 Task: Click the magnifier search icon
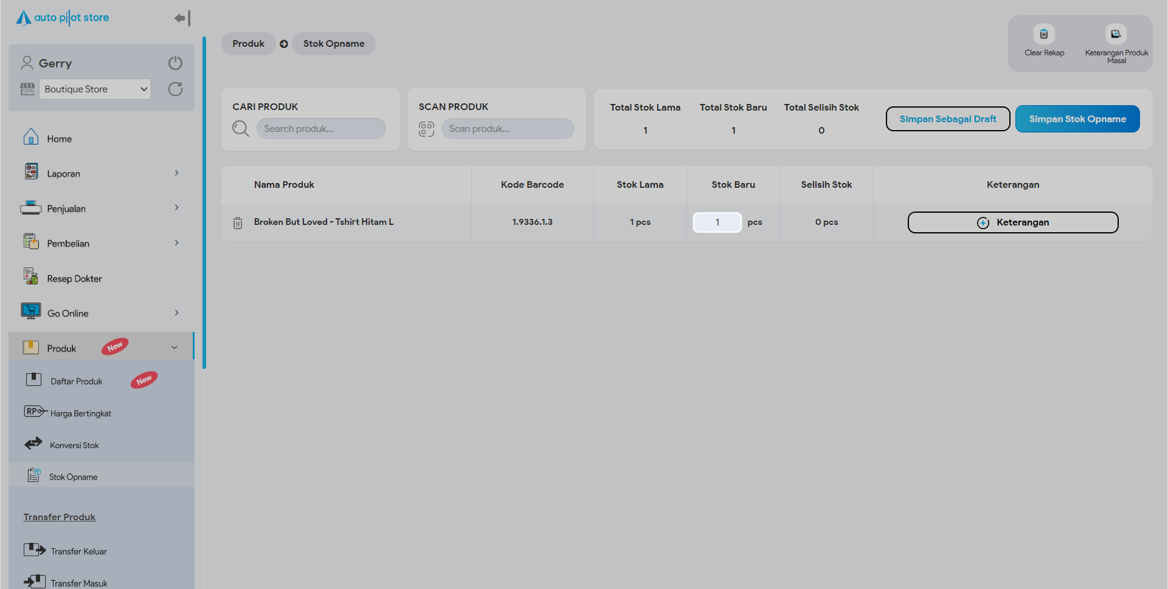[x=241, y=129]
